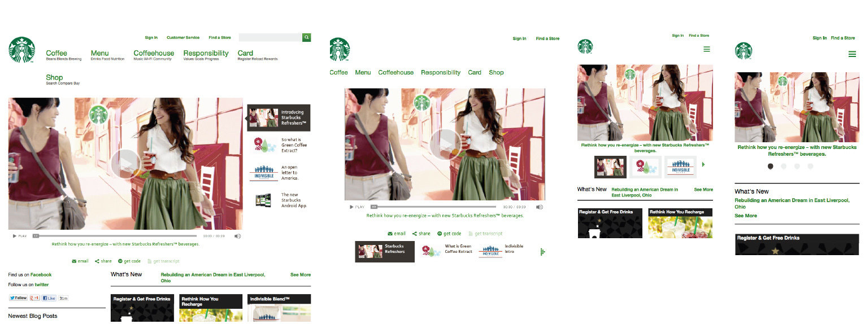Click Responsibility in the second layout nav bar
This screenshot has height=324, width=865.
tap(441, 72)
